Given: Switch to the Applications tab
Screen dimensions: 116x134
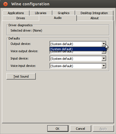Looking at the screenshot, I should pos(16,13).
